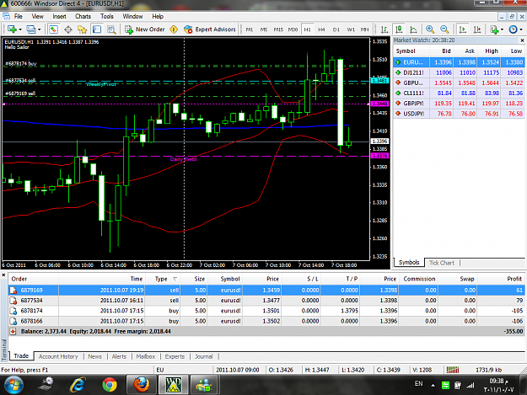The height and width of the screenshot is (395, 527).
Task: Select the DJ1211! symbol row
Action: point(459,72)
